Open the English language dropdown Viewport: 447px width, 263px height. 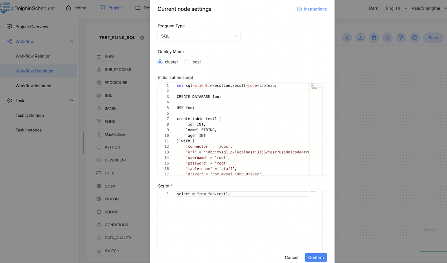396,8
